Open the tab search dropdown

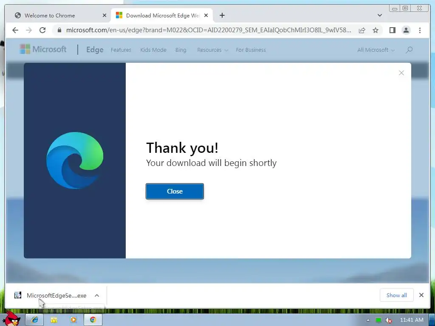pyautogui.click(x=380, y=15)
